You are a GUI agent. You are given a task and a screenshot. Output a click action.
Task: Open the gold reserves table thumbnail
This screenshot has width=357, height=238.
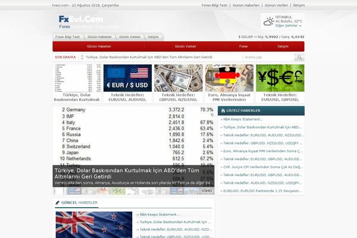[x=77, y=78]
